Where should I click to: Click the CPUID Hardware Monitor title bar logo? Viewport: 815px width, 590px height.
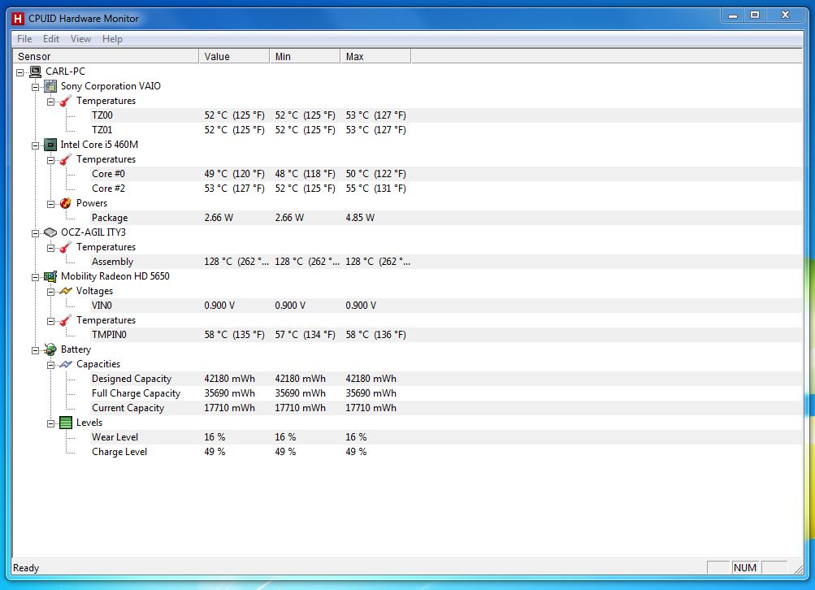coord(18,19)
